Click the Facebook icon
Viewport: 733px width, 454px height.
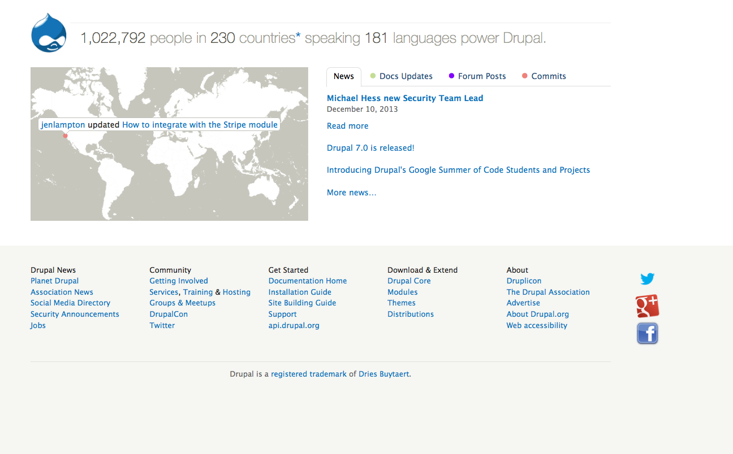[x=647, y=333]
